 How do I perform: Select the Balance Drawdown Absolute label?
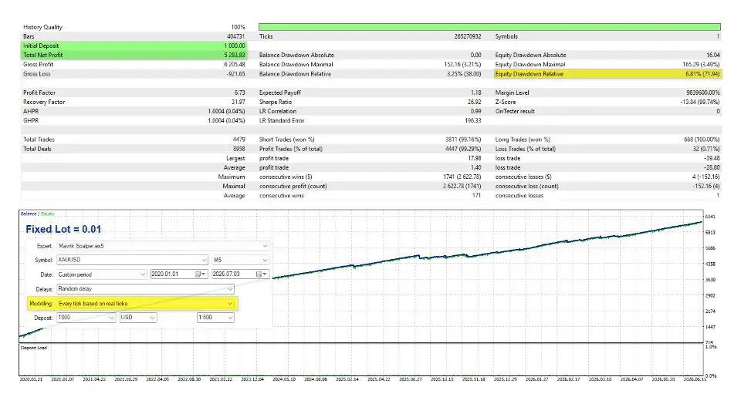tap(296, 56)
